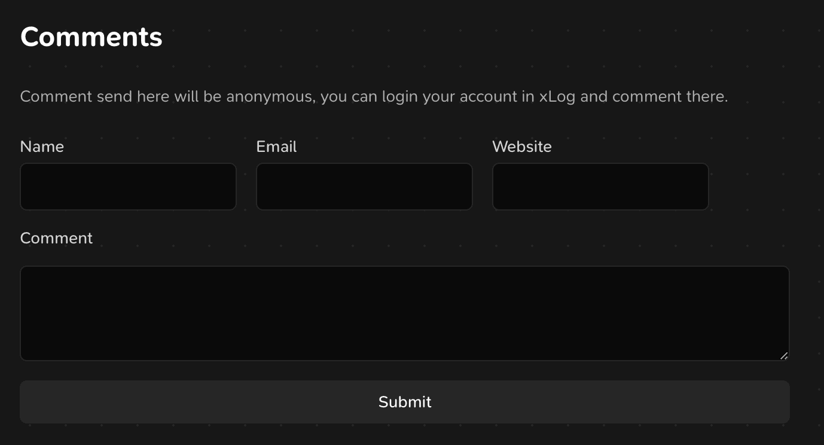The width and height of the screenshot is (824, 445).
Task: Activate the large multiline comment box
Action: [404, 313]
